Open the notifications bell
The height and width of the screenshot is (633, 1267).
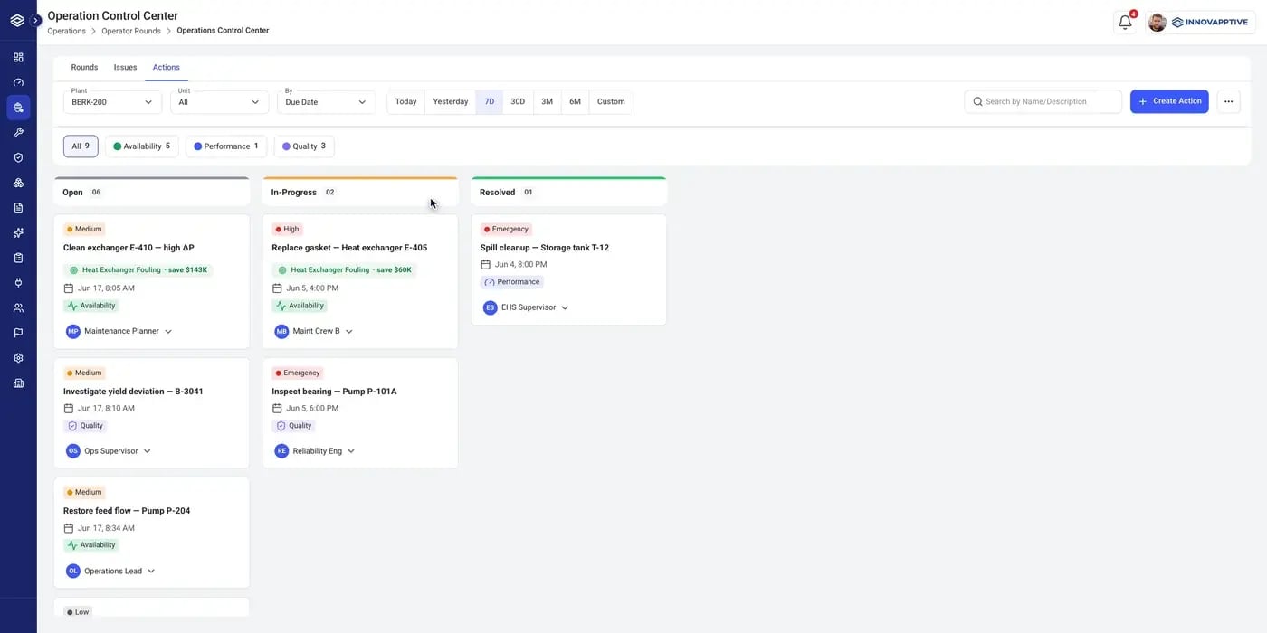(x=1125, y=23)
